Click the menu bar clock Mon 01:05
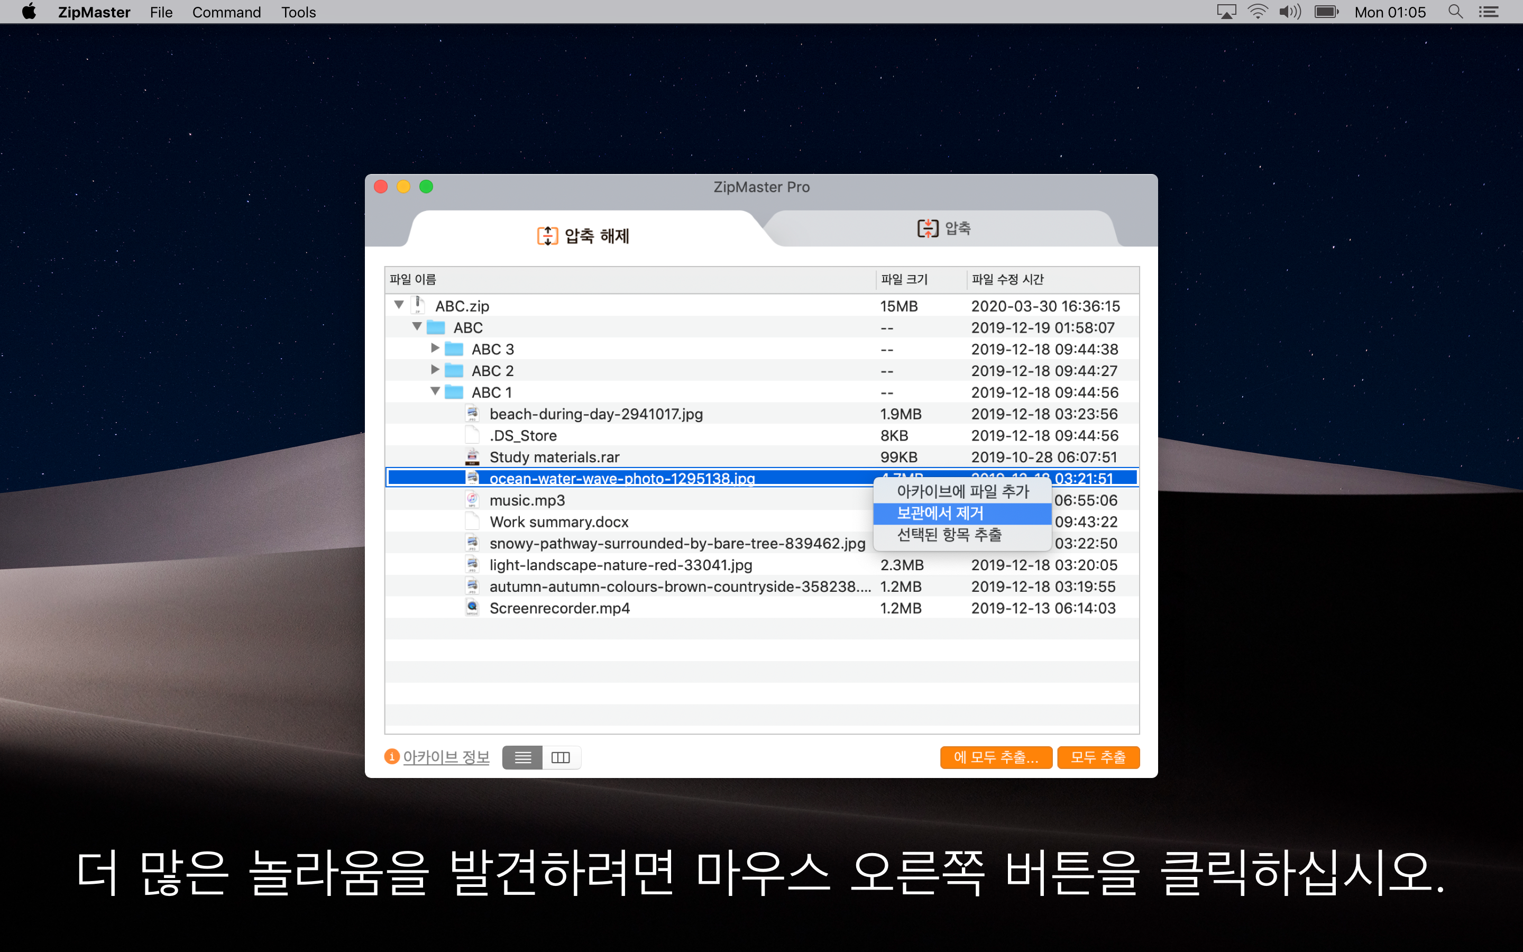1523x952 pixels. tap(1390, 12)
